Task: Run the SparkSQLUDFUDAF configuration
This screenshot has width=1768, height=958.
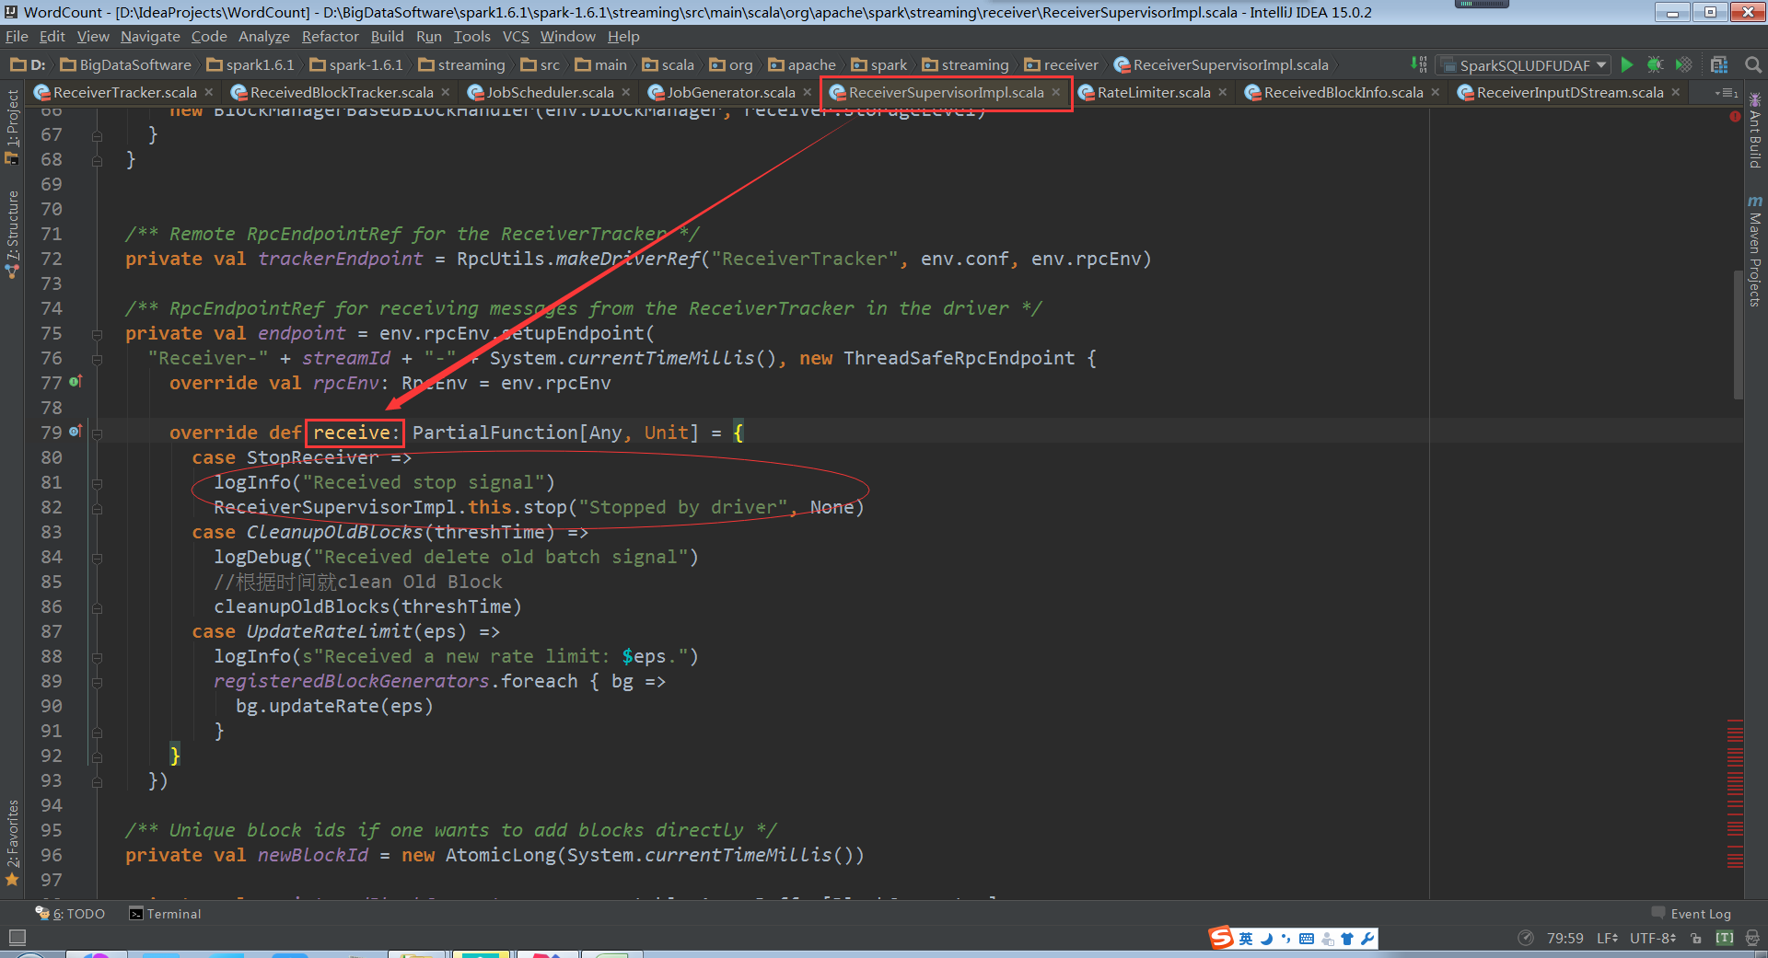Action: (x=1627, y=64)
